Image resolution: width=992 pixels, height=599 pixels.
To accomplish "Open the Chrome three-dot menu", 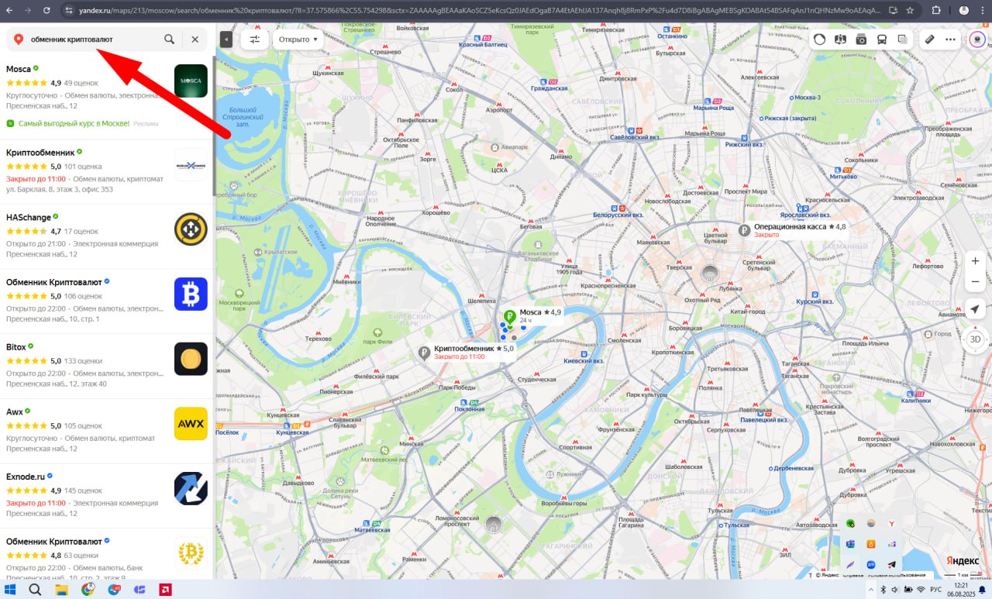I will 982,11.
